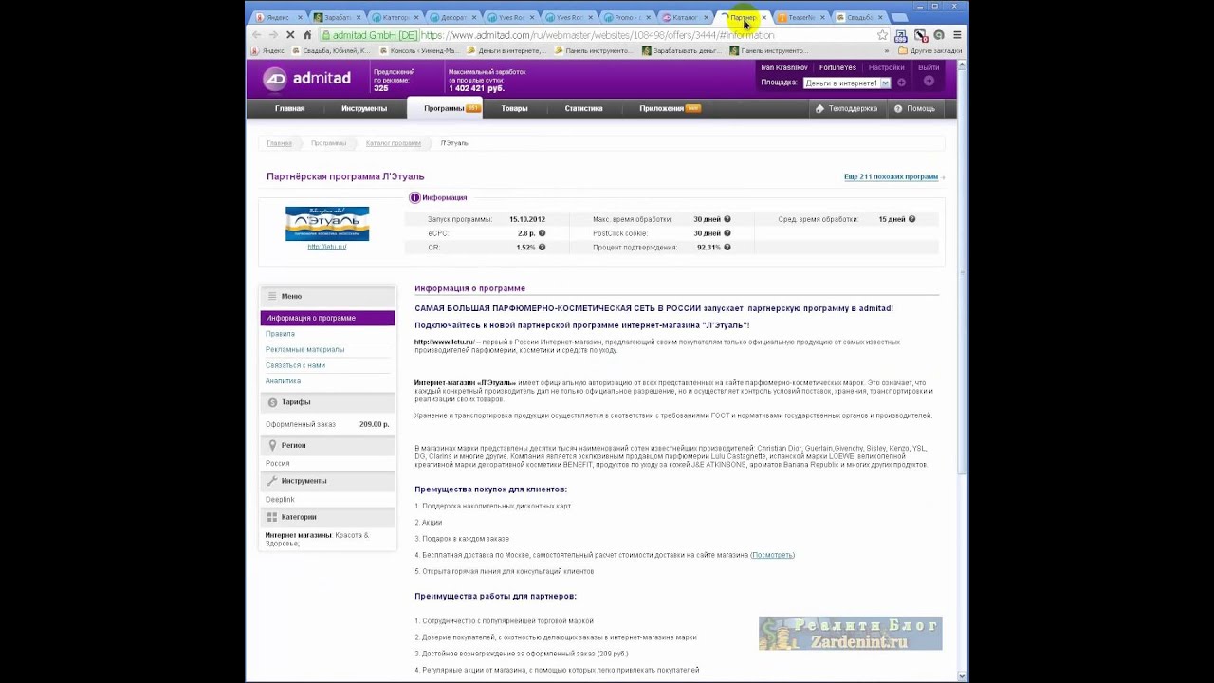Click help icon beside Процент подтверждения
Image resolution: width=1214 pixels, height=683 pixels.
click(x=727, y=248)
